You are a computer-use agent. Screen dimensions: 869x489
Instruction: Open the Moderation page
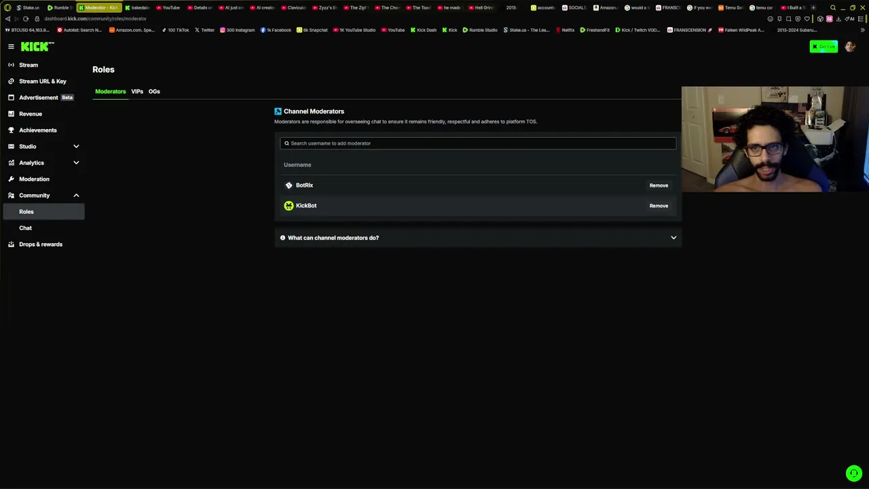point(34,179)
